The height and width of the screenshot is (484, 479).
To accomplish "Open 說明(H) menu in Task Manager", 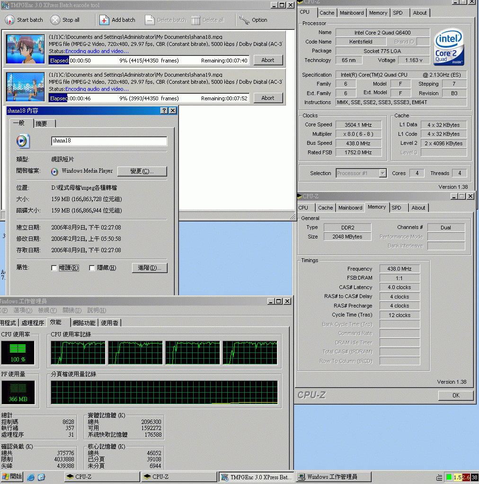I will tap(97, 310).
